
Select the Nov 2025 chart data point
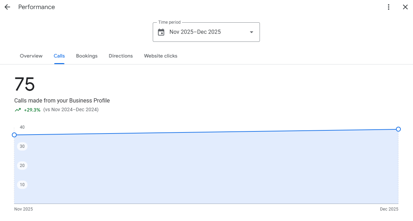tap(14, 135)
